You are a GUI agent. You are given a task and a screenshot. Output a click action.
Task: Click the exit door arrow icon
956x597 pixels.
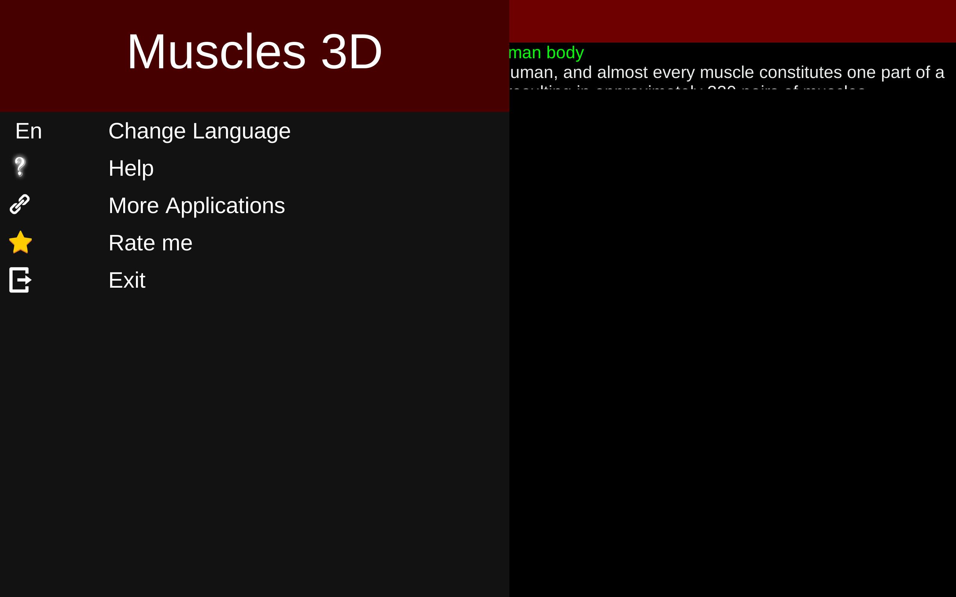click(20, 279)
